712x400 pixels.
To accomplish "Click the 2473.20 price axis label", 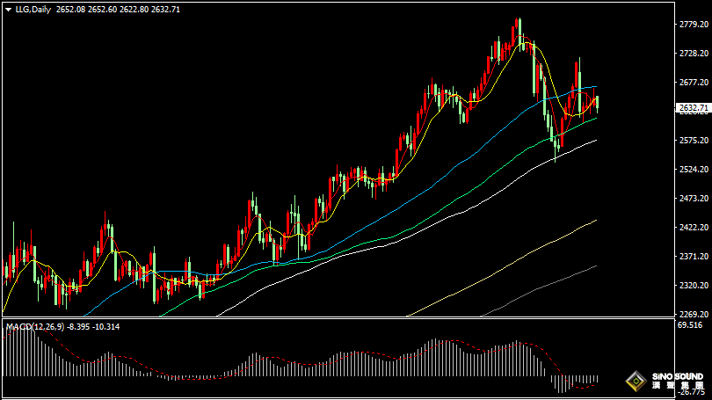I will (x=694, y=199).
